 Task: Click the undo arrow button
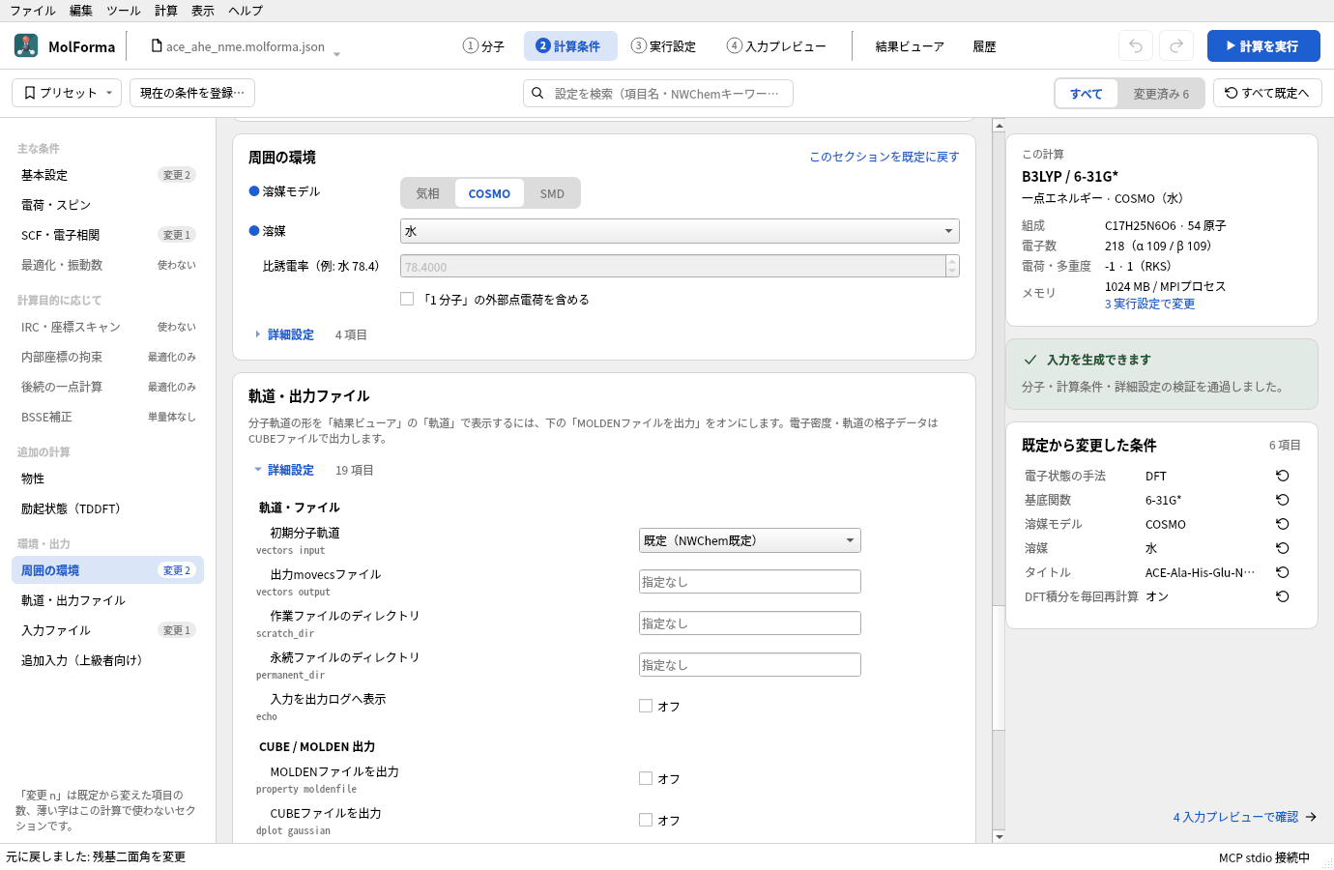point(1136,45)
